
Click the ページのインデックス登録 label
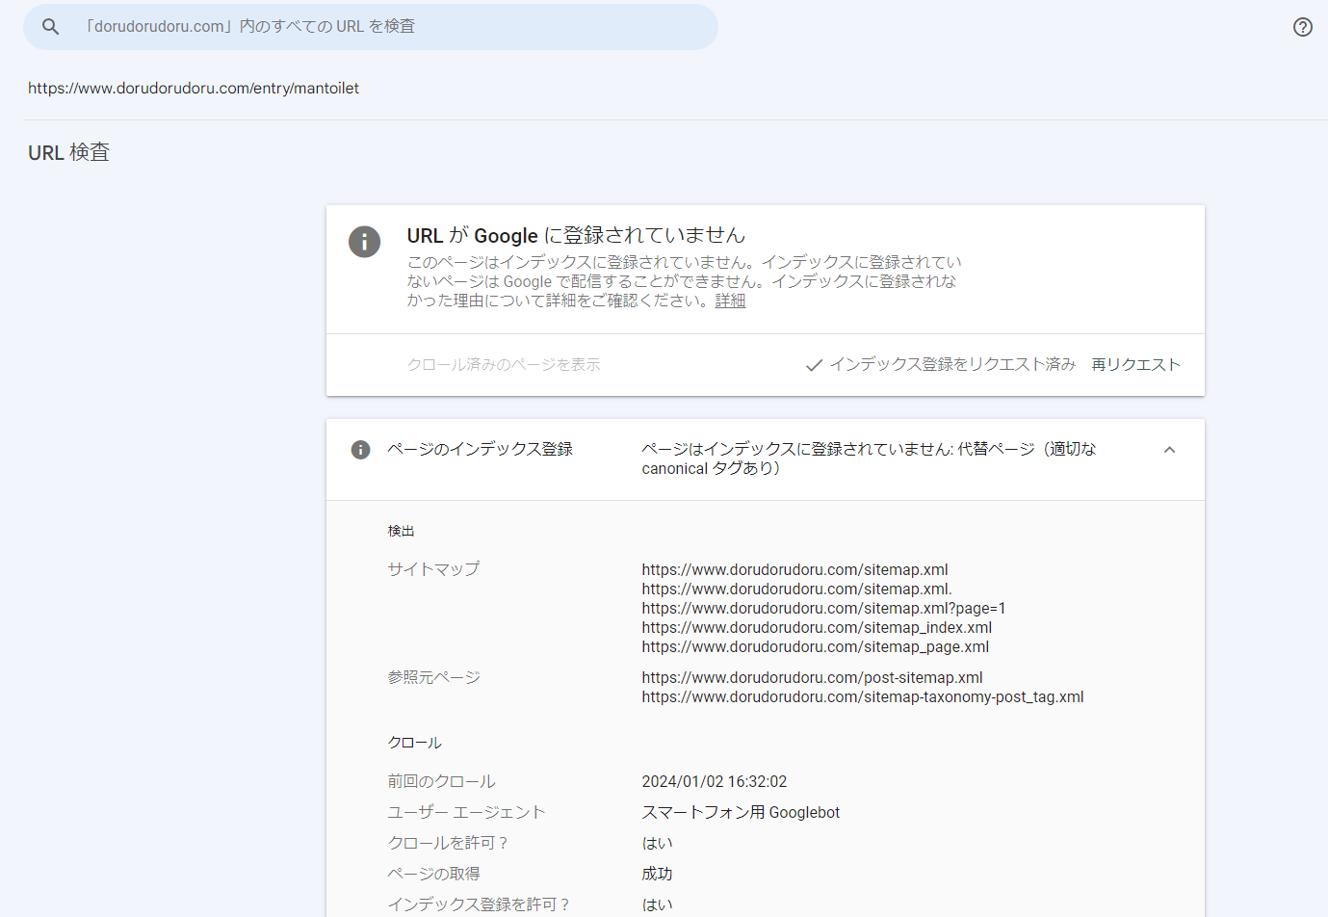(480, 449)
